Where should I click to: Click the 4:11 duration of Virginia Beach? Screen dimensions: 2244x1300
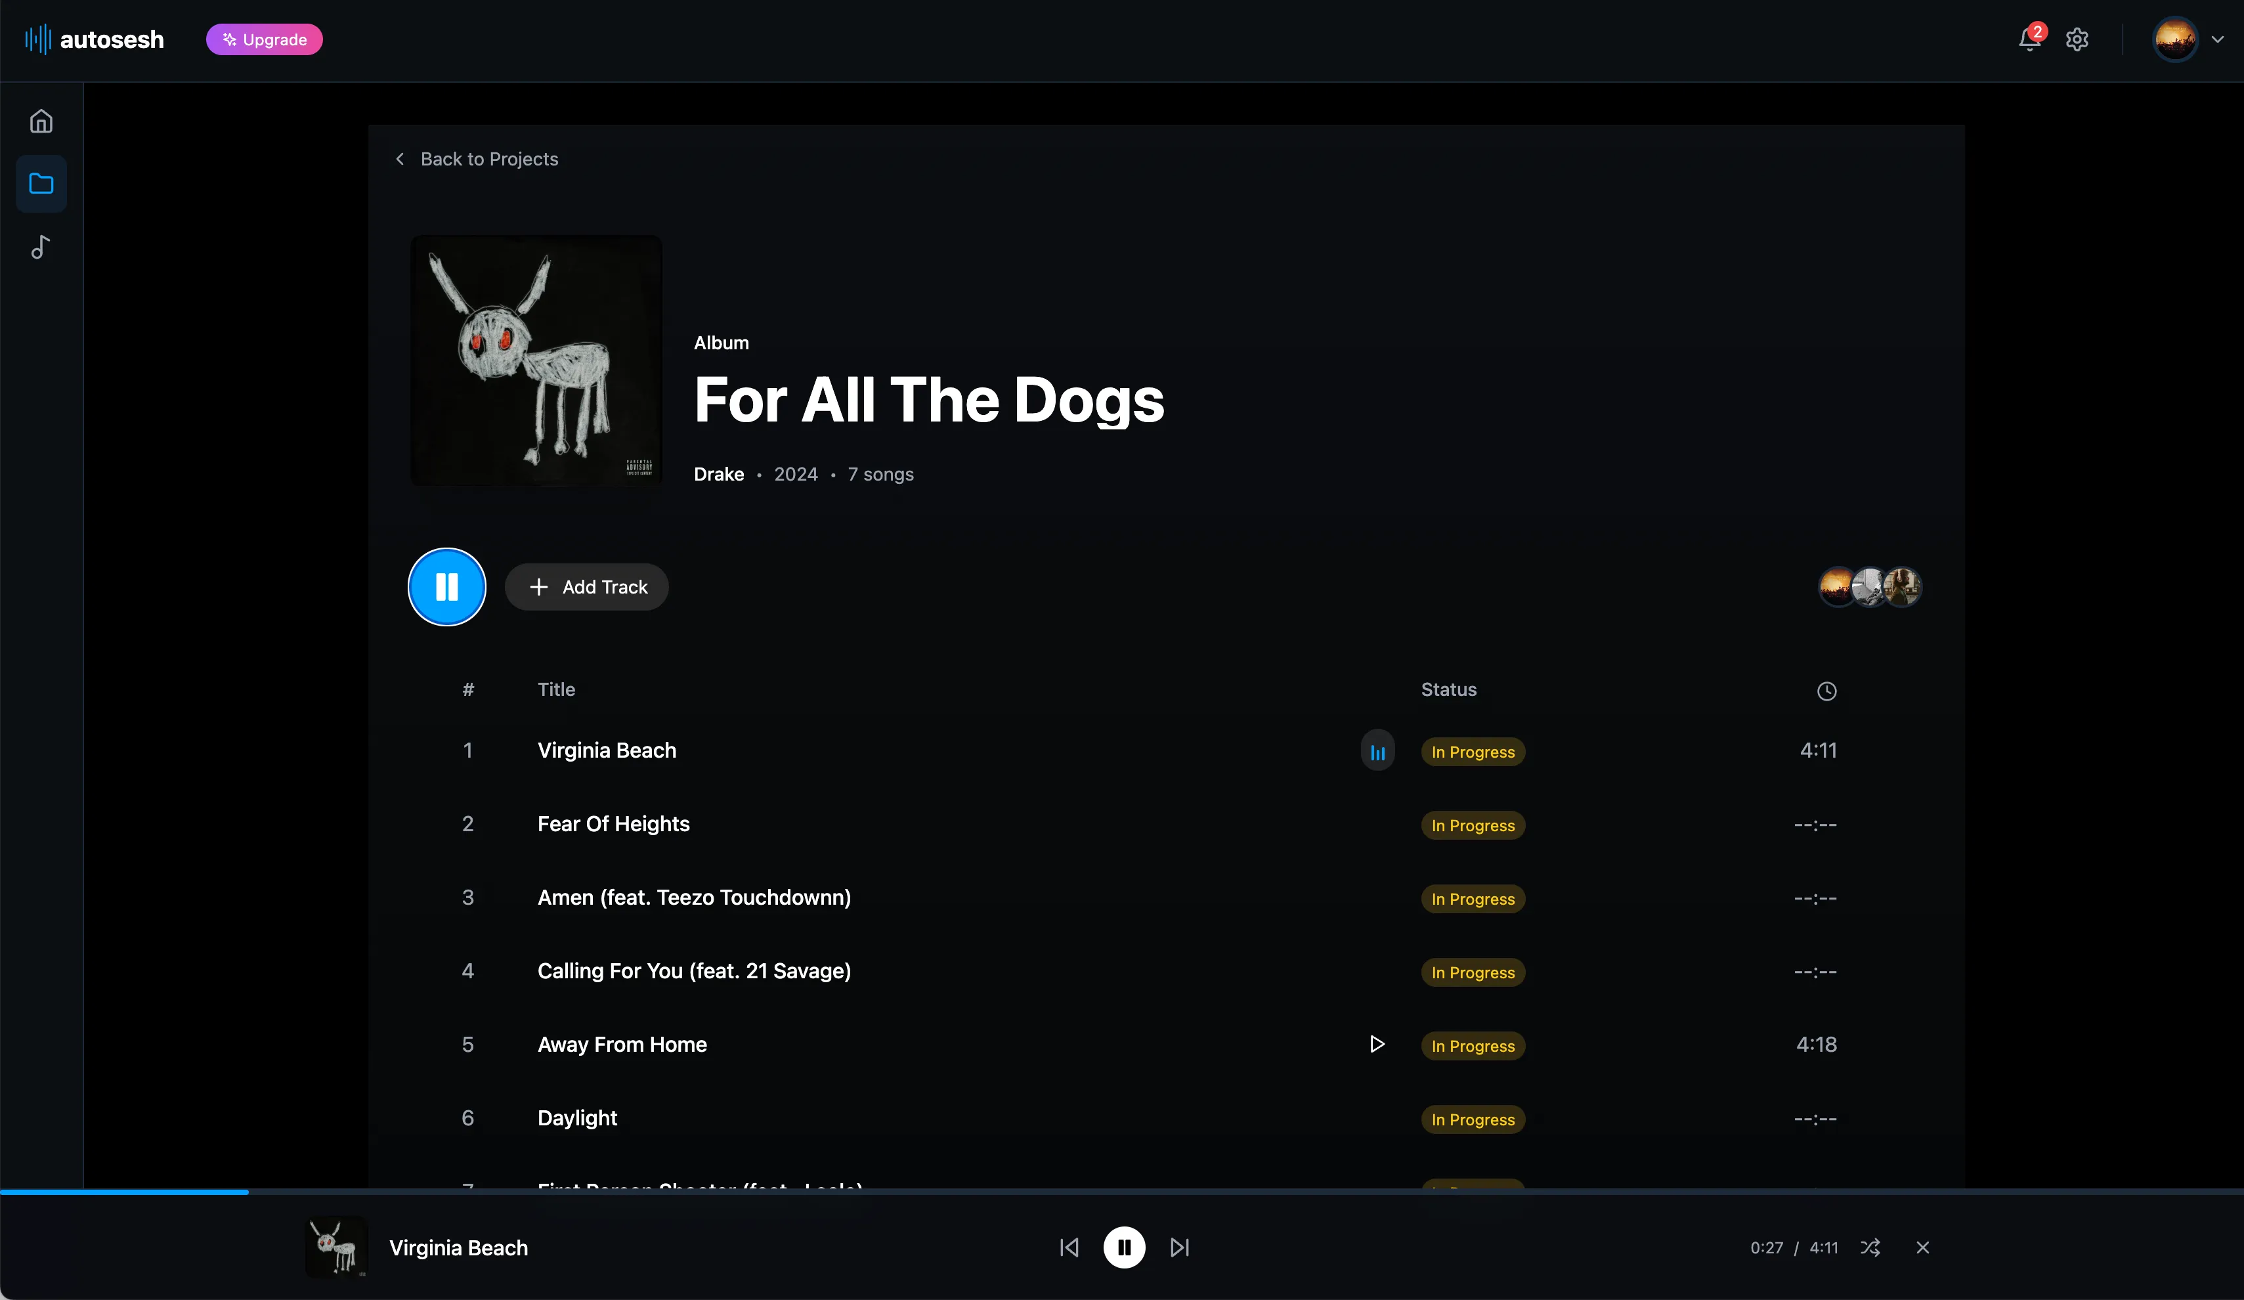click(x=1819, y=750)
